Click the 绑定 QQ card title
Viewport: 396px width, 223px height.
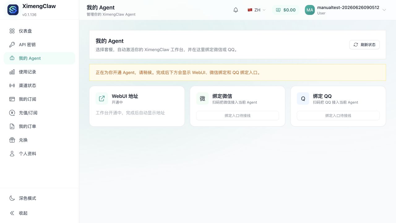pos(322,96)
